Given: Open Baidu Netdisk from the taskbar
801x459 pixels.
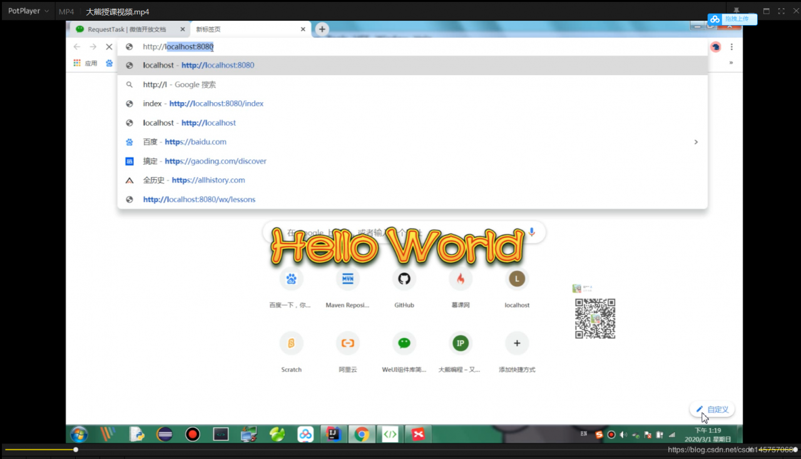Looking at the screenshot, I should (305, 434).
